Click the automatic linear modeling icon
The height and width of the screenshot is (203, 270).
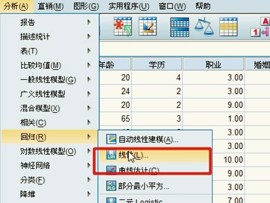tap(111, 139)
